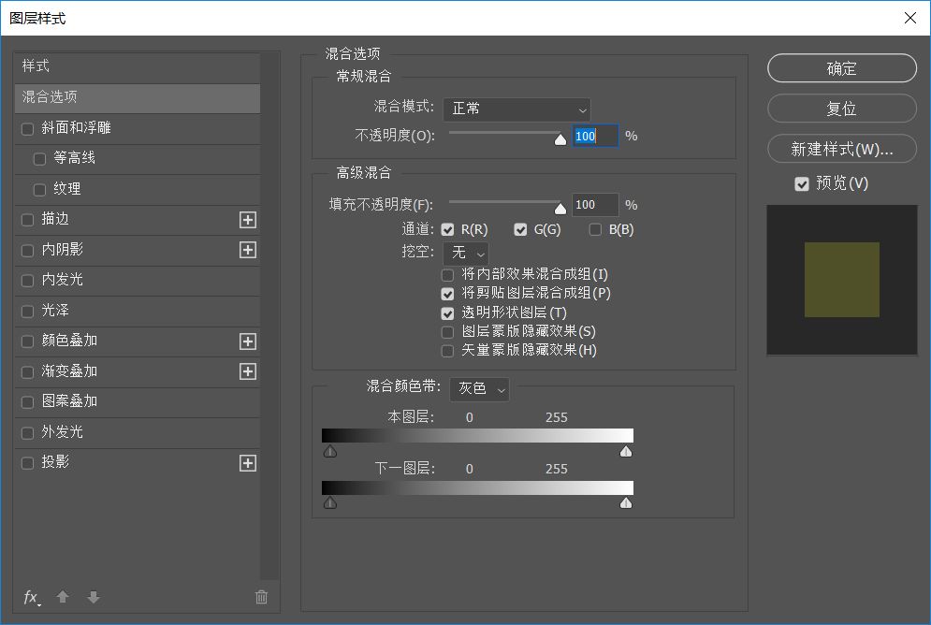This screenshot has height=625, width=931.
Task: Open the 挖空 dropdown set to 无
Action: pyautogui.click(x=465, y=254)
